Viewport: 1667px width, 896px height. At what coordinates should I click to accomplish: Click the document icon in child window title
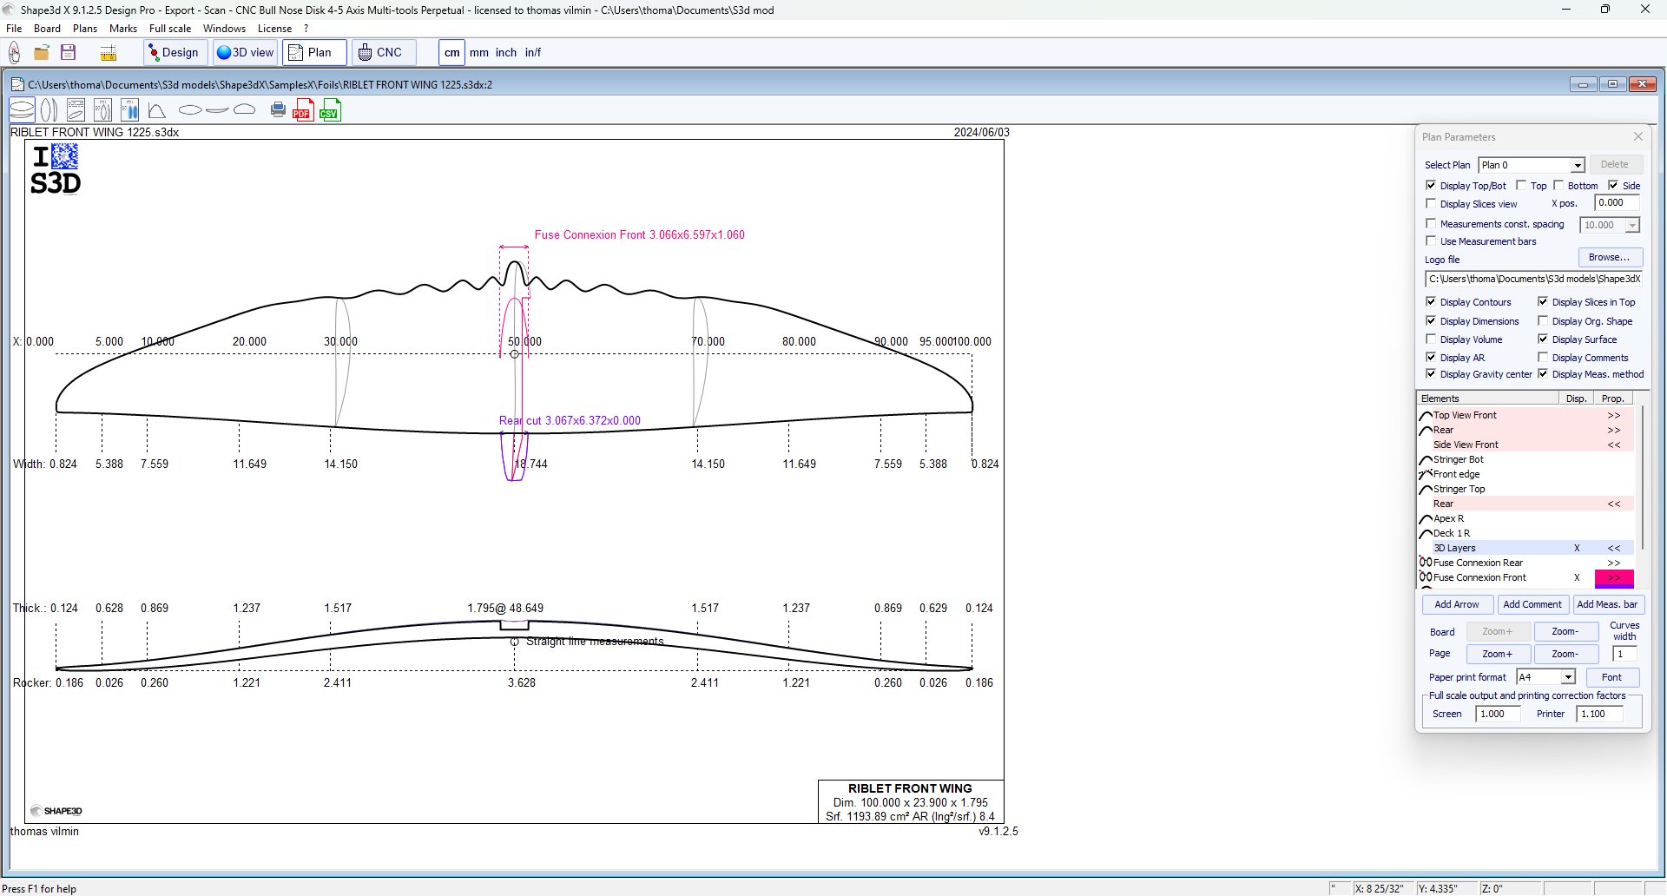click(17, 84)
